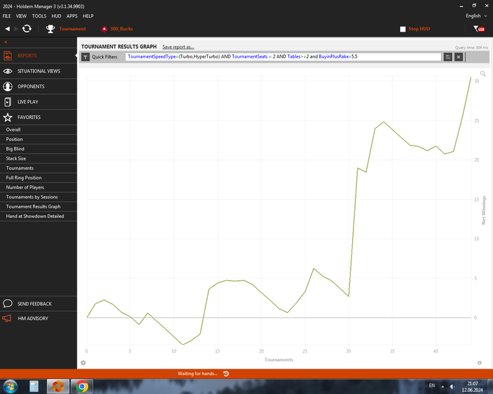Image resolution: width=493 pixels, height=394 pixels.
Task: Click the Reports document icon
Action: point(8,56)
